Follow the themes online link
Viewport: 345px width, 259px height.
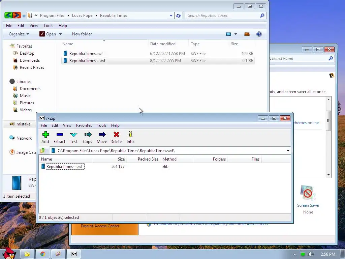(306, 123)
